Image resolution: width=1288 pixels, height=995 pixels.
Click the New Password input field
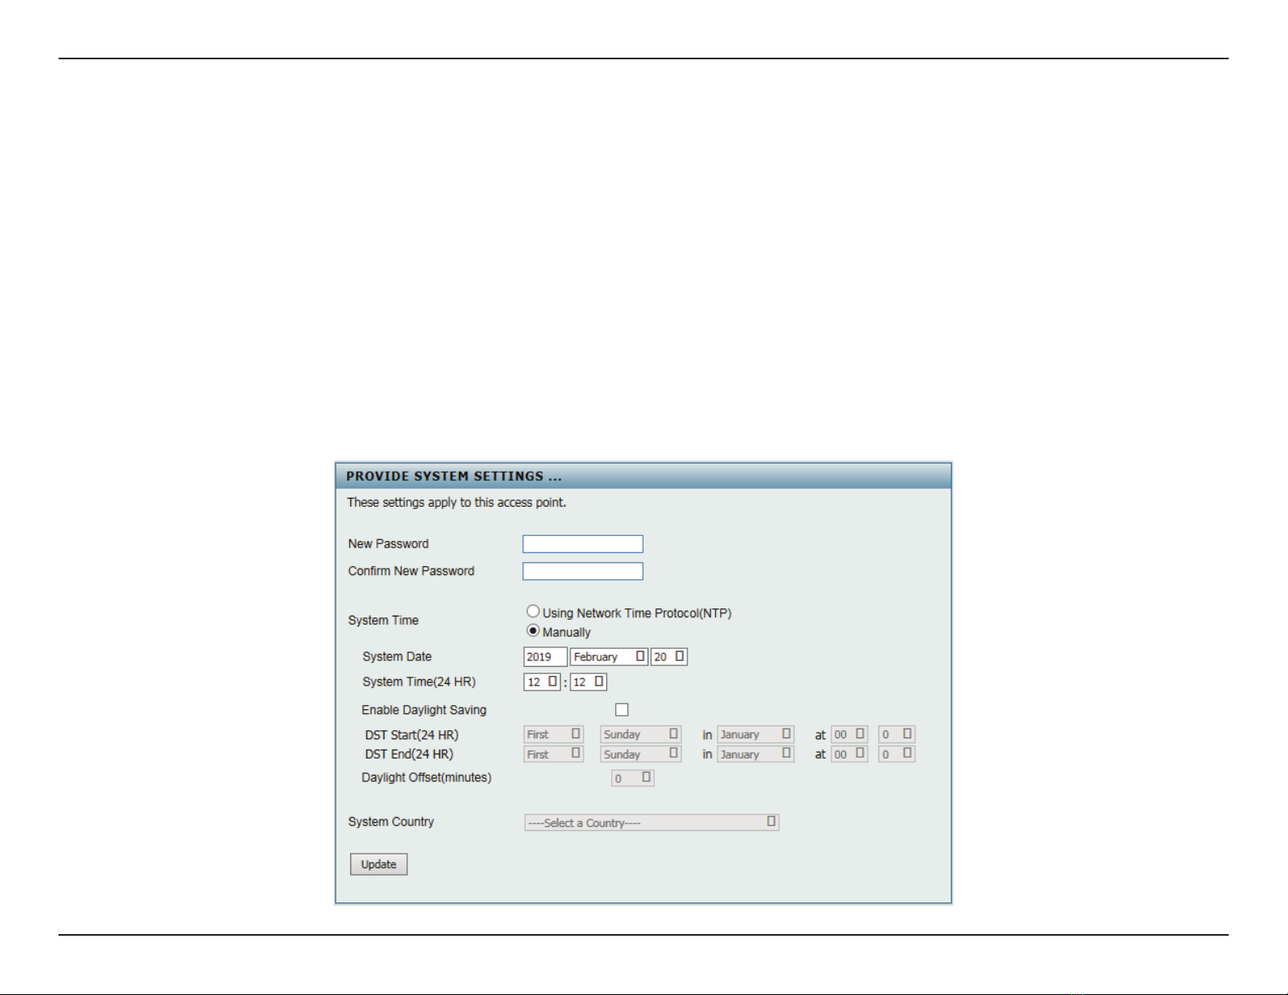tap(583, 544)
